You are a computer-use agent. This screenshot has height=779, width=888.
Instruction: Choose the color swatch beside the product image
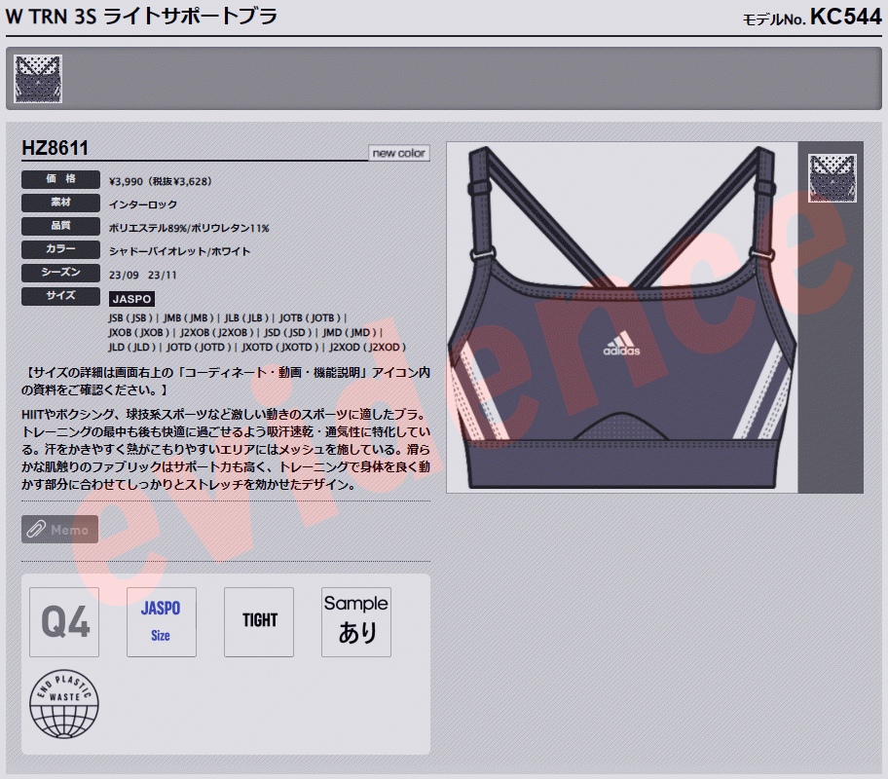pos(832,178)
